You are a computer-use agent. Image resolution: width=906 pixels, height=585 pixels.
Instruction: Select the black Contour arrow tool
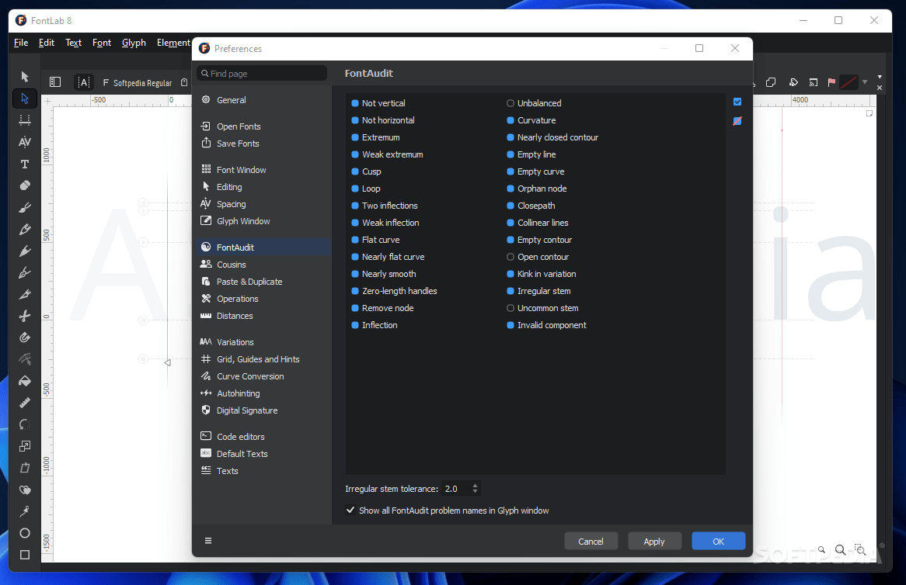pyautogui.click(x=25, y=77)
